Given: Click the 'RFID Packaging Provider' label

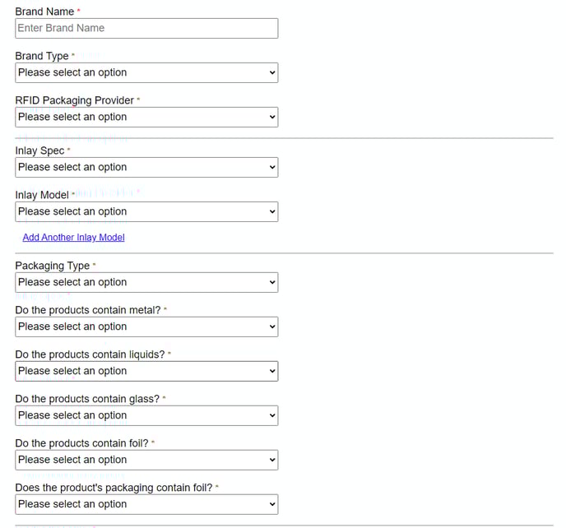Looking at the screenshot, I should coord(74,100).
